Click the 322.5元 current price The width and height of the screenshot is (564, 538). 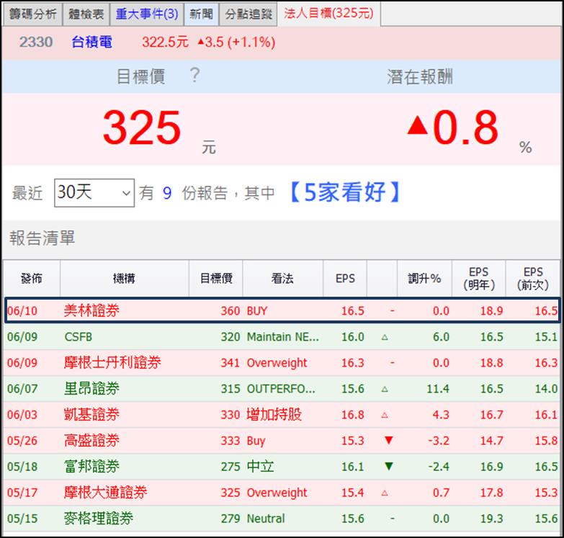pyautogui.click(x=165, y=42)
